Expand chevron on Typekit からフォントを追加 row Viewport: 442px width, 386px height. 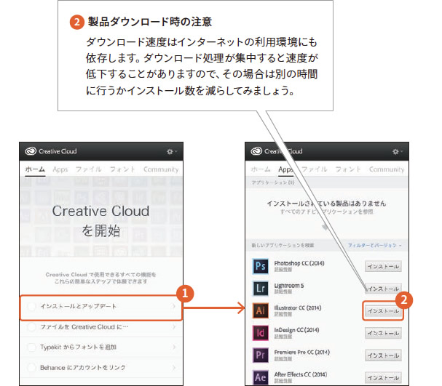coord(174,347)
